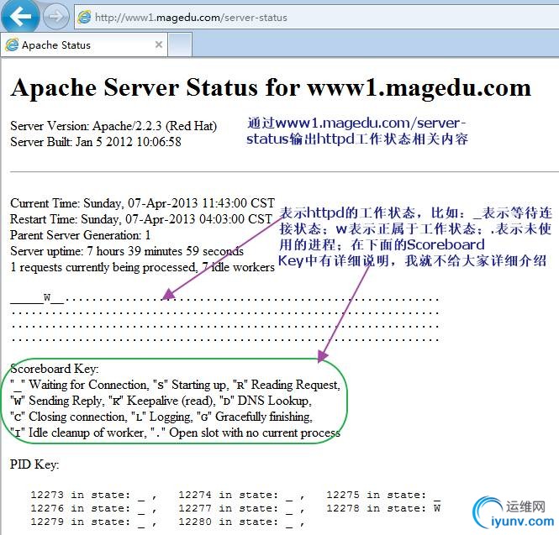Click the text "Waiting for Connection"
The image size is (559, 535).
point(88,385)
